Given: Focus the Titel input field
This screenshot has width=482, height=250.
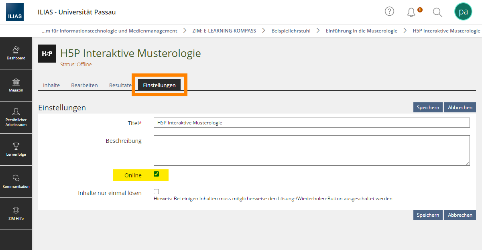Looking at the screenshot, I should (311, 123).
